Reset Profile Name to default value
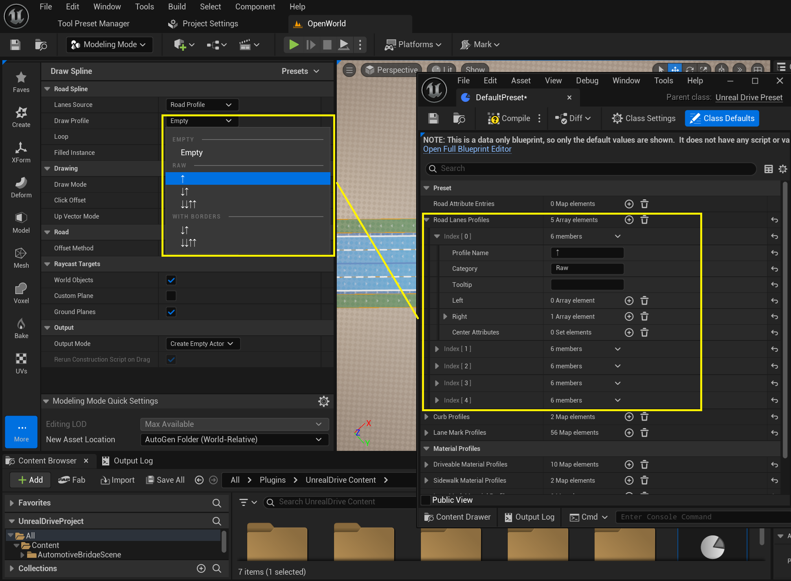The width and height of the screenshot is (791, 581). click(774, 253)
